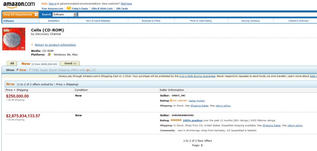This screenshot has width=317, height=151.
Task: Click the Amazon.com logo
Action: [19, 5]
